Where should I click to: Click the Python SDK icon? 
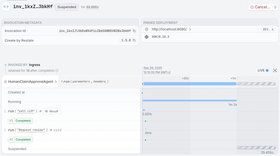pos(147,37)
